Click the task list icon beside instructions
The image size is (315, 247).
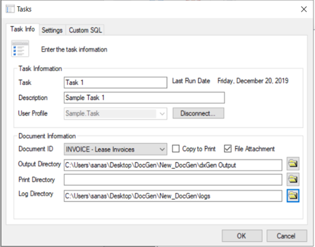tap(20, 49)
